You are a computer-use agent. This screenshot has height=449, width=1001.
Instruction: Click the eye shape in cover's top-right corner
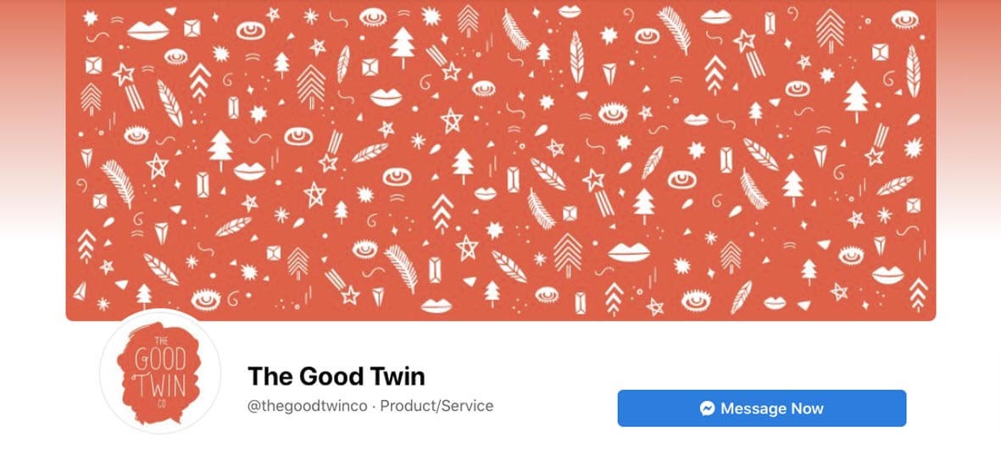coord(904,19)
